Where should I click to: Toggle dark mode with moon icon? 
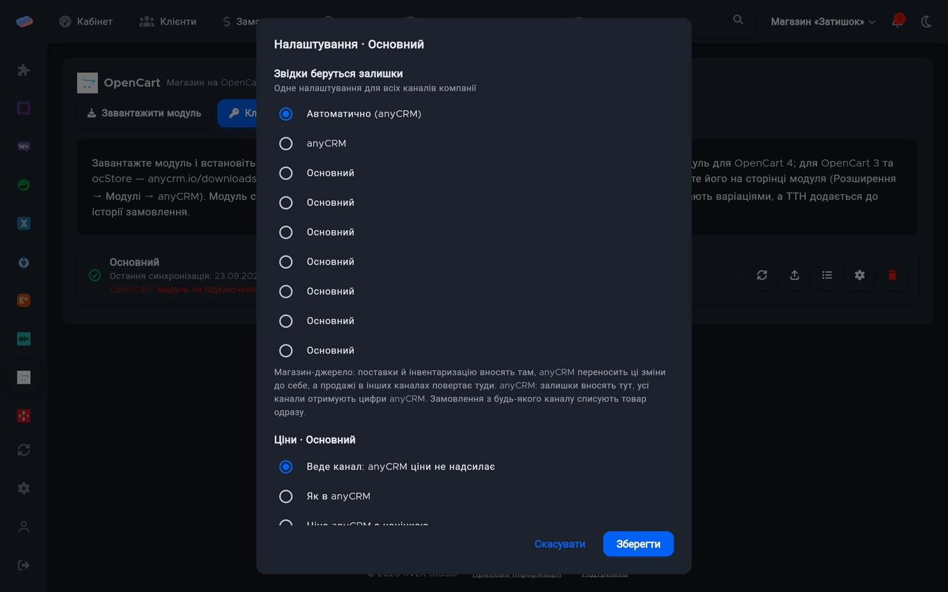point(927,22)
